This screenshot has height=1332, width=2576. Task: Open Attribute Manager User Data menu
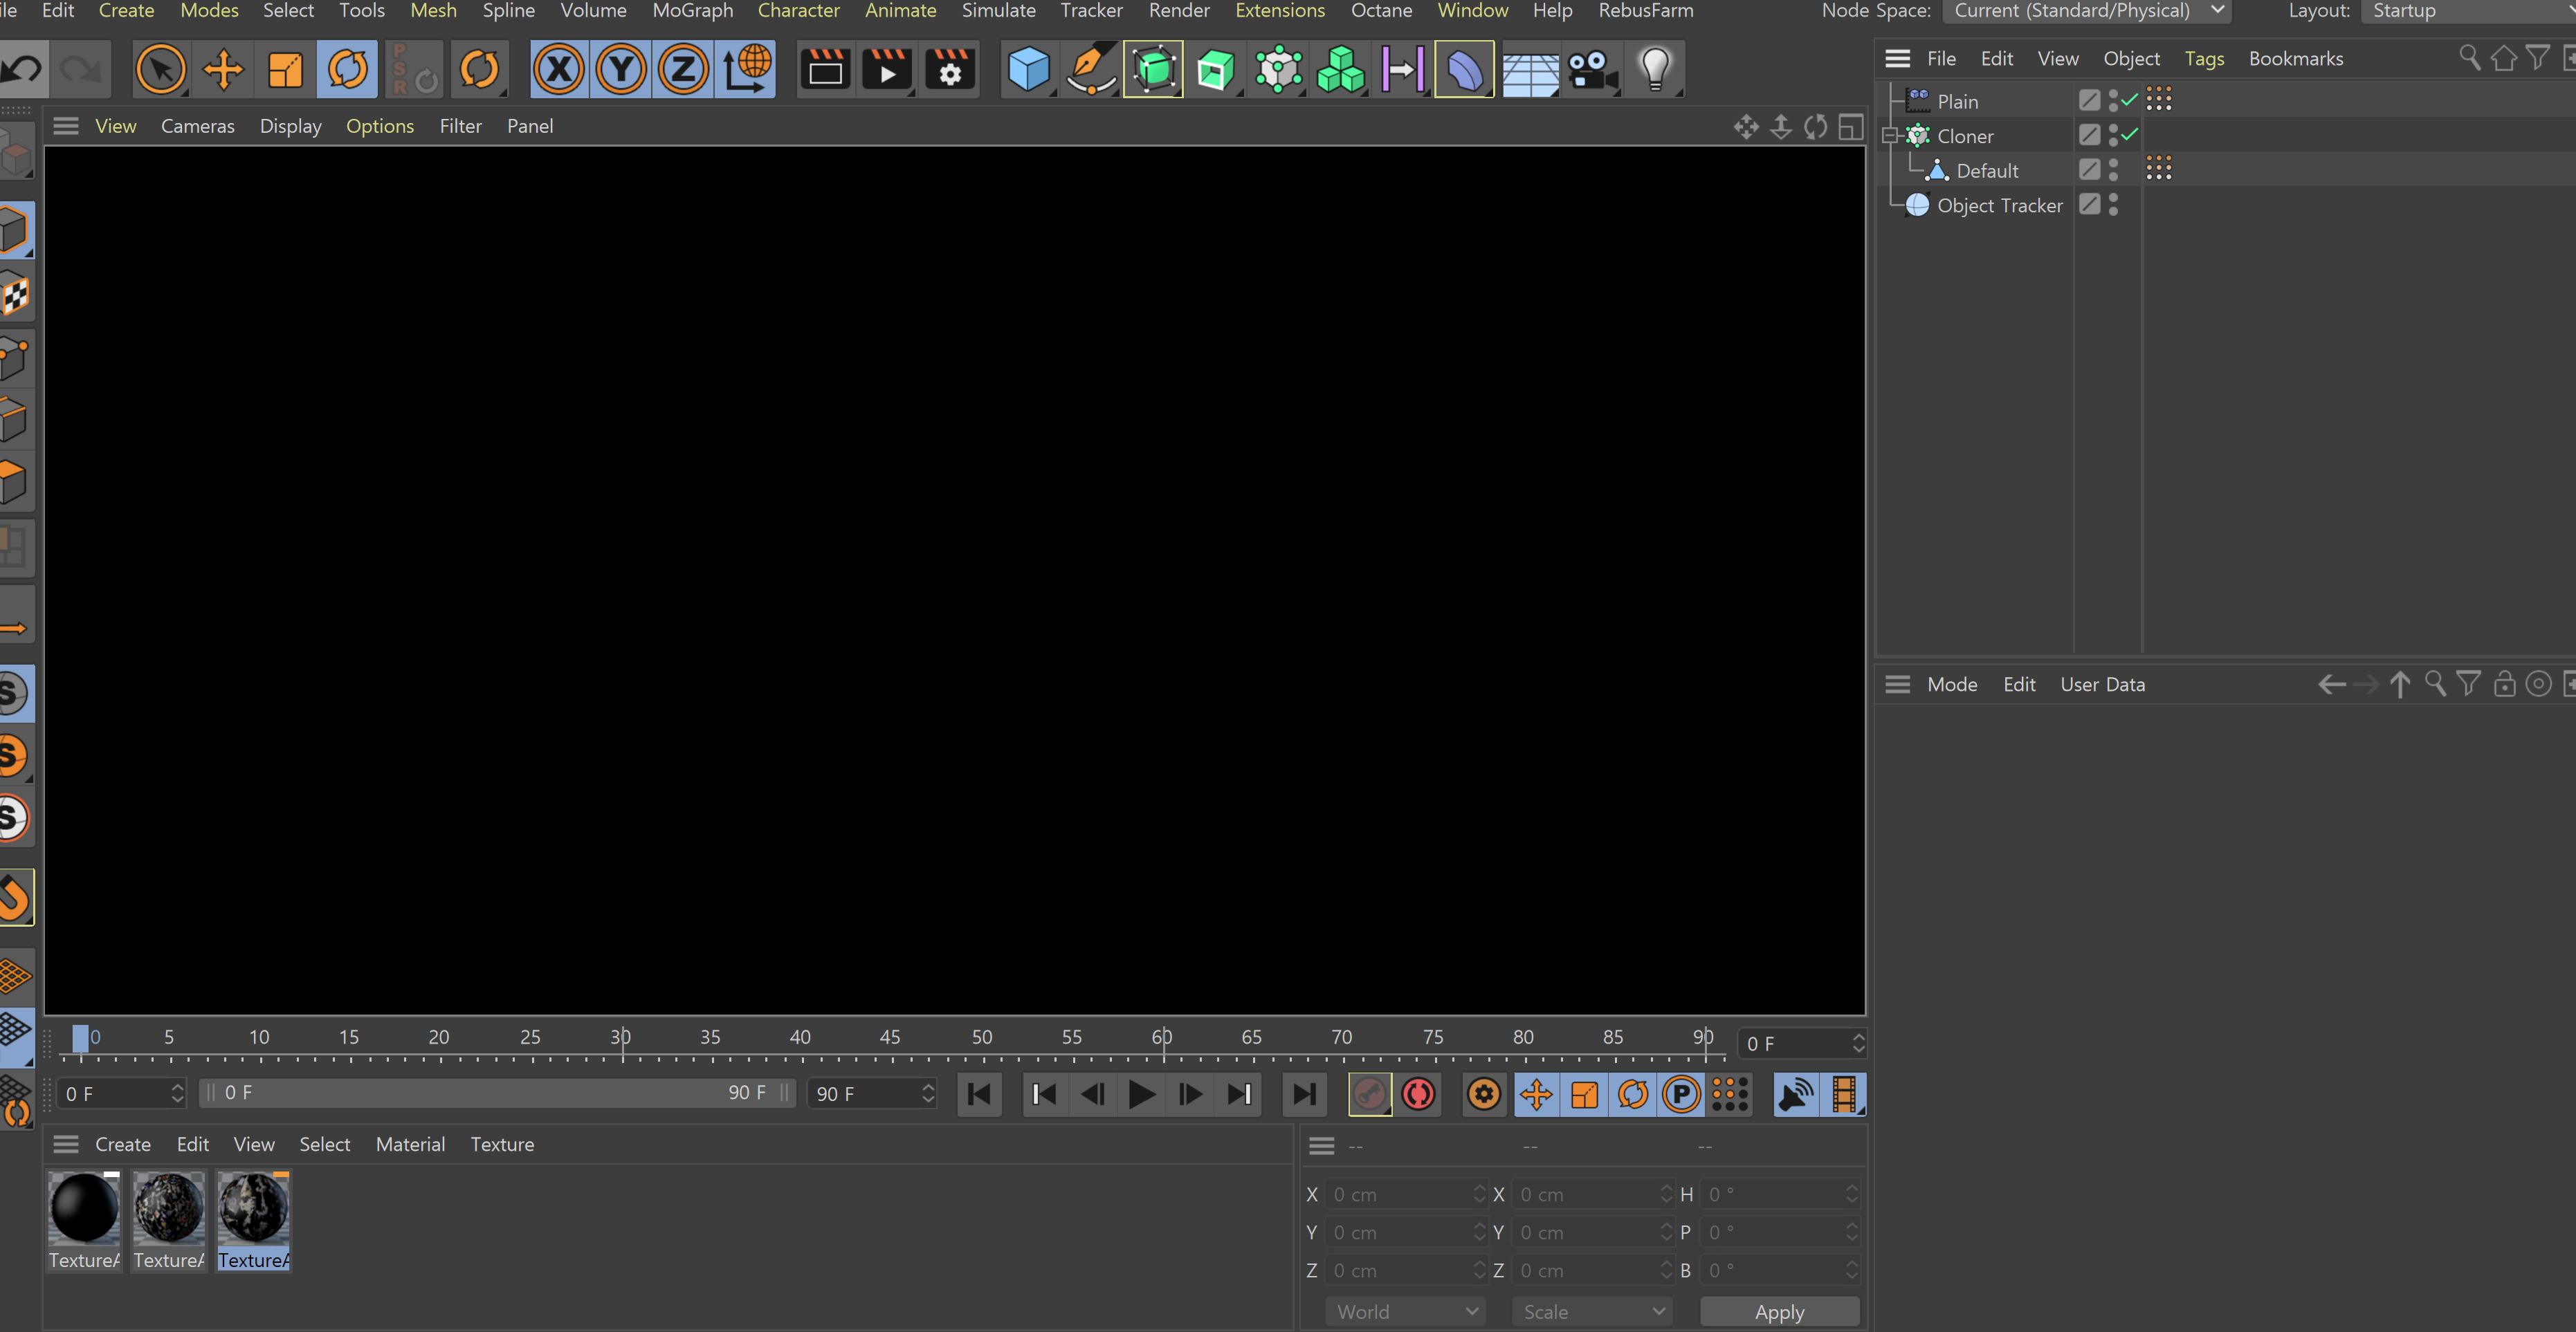pyautogui.click(x=2102, y=685)
